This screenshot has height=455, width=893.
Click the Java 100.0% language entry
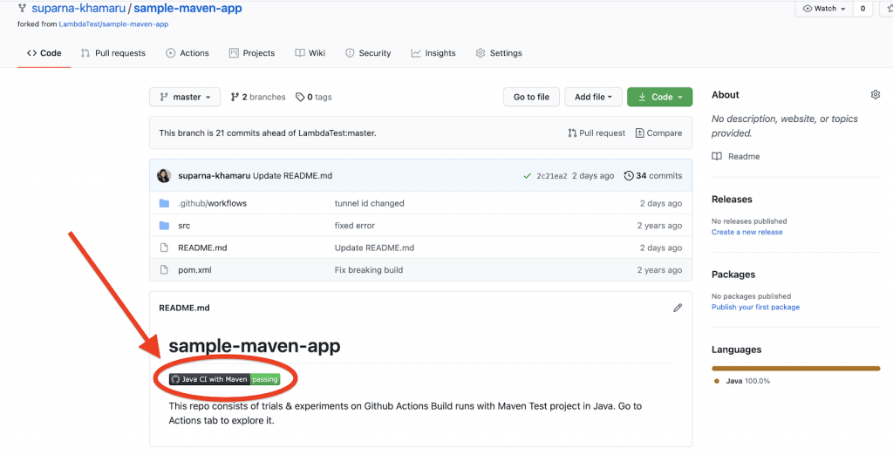pyautogui.click(x=742, y=381)
